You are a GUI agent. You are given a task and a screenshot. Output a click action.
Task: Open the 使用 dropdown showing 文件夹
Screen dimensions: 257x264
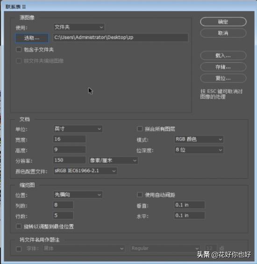(79, 27)
